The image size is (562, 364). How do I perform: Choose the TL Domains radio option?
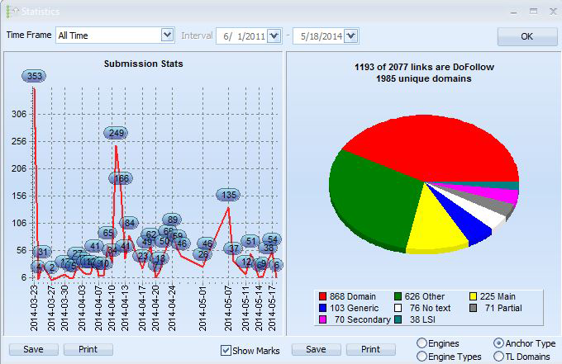point(498,356)
